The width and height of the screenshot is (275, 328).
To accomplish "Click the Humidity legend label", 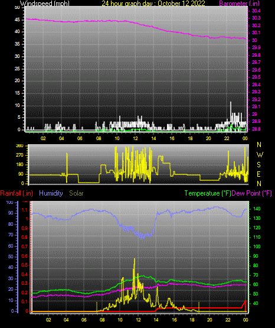I will pos(51,193).
